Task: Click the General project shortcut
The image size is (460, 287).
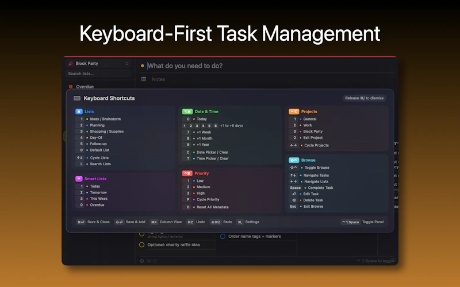Action: tap(303, 119)
